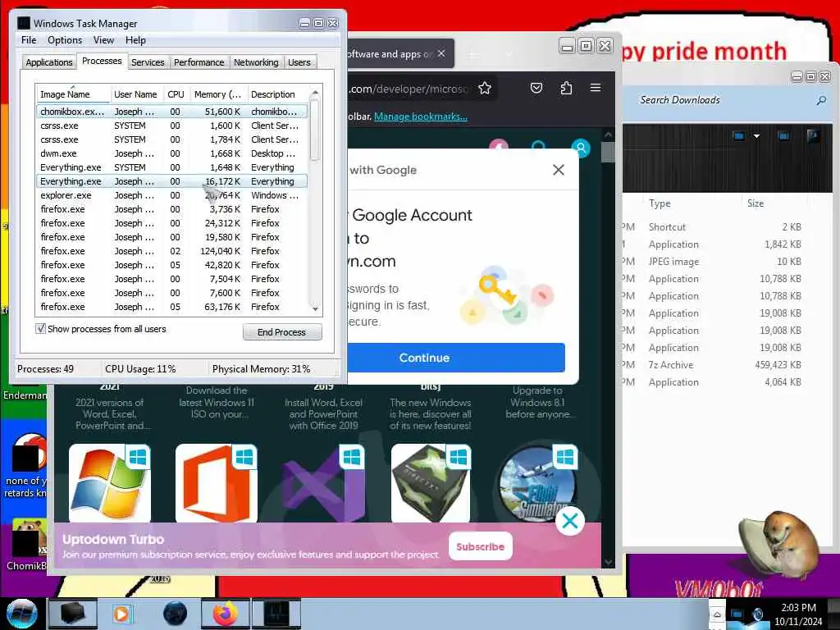Open Uptodown search magnifier icon

pos(538,146)
